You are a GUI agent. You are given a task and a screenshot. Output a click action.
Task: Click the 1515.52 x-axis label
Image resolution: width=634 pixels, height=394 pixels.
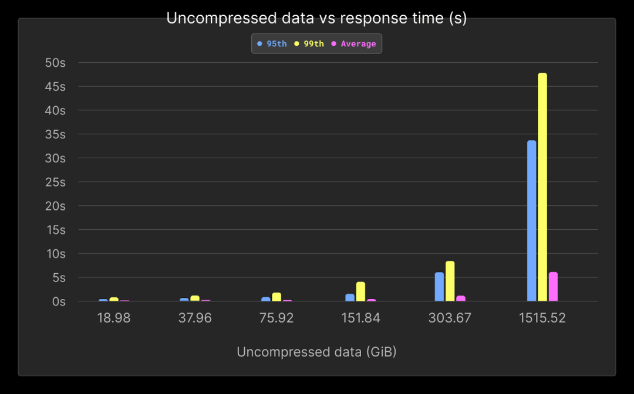pos(542,318)
